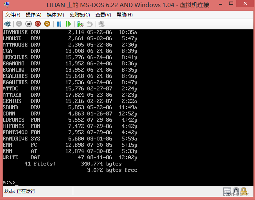Click the '340,774 bytes' total text
Image resolution: width=255 pixels, height=200 pixels.
click(x=101, y=164)
